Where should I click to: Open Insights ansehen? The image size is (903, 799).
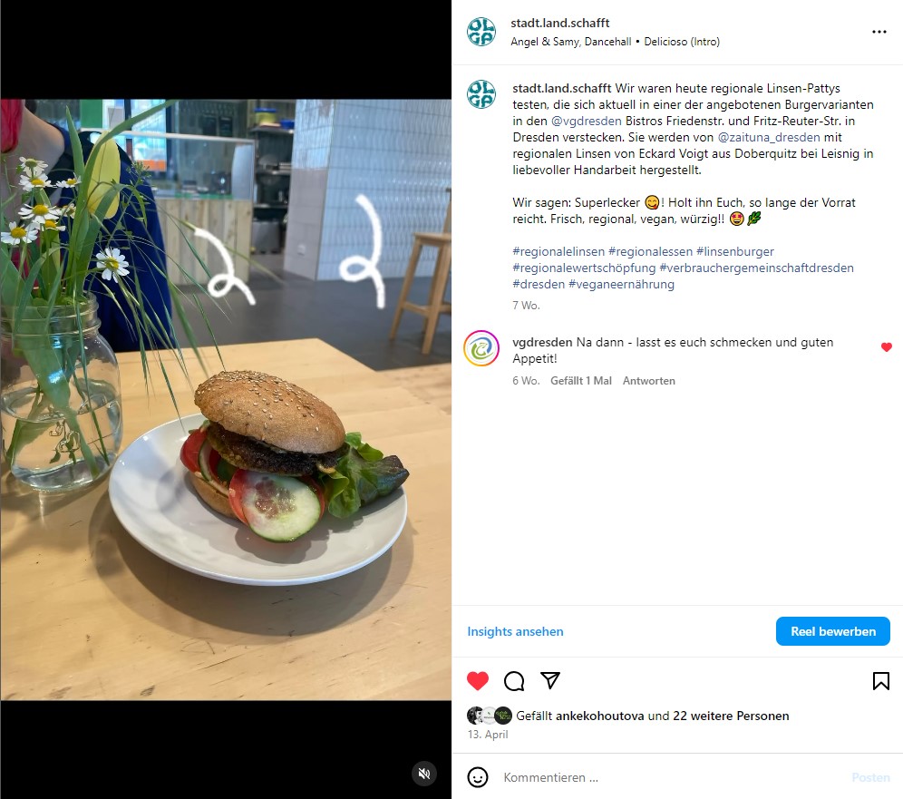click(515, 631)
